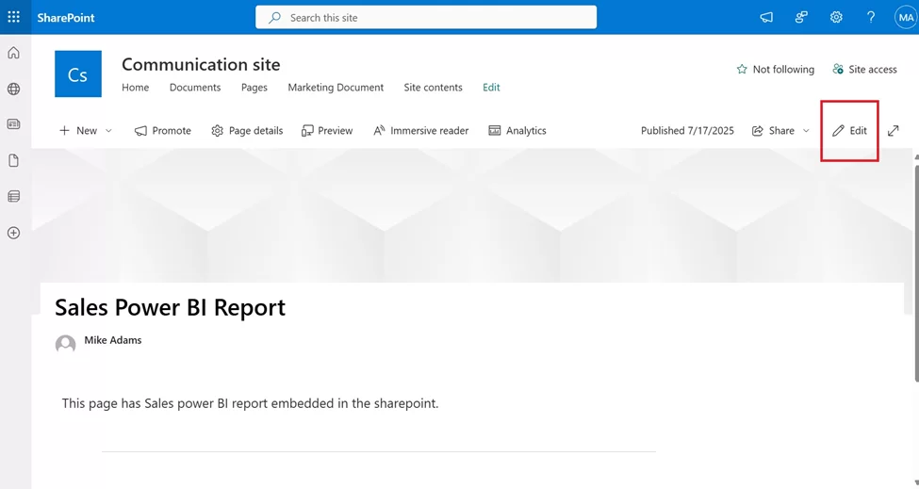Viewport: 919px width, 489px height.
Task: Open Site access settings
Action: point(864,70)
